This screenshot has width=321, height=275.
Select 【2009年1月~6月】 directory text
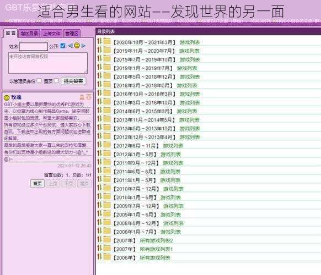click(135, 215)
